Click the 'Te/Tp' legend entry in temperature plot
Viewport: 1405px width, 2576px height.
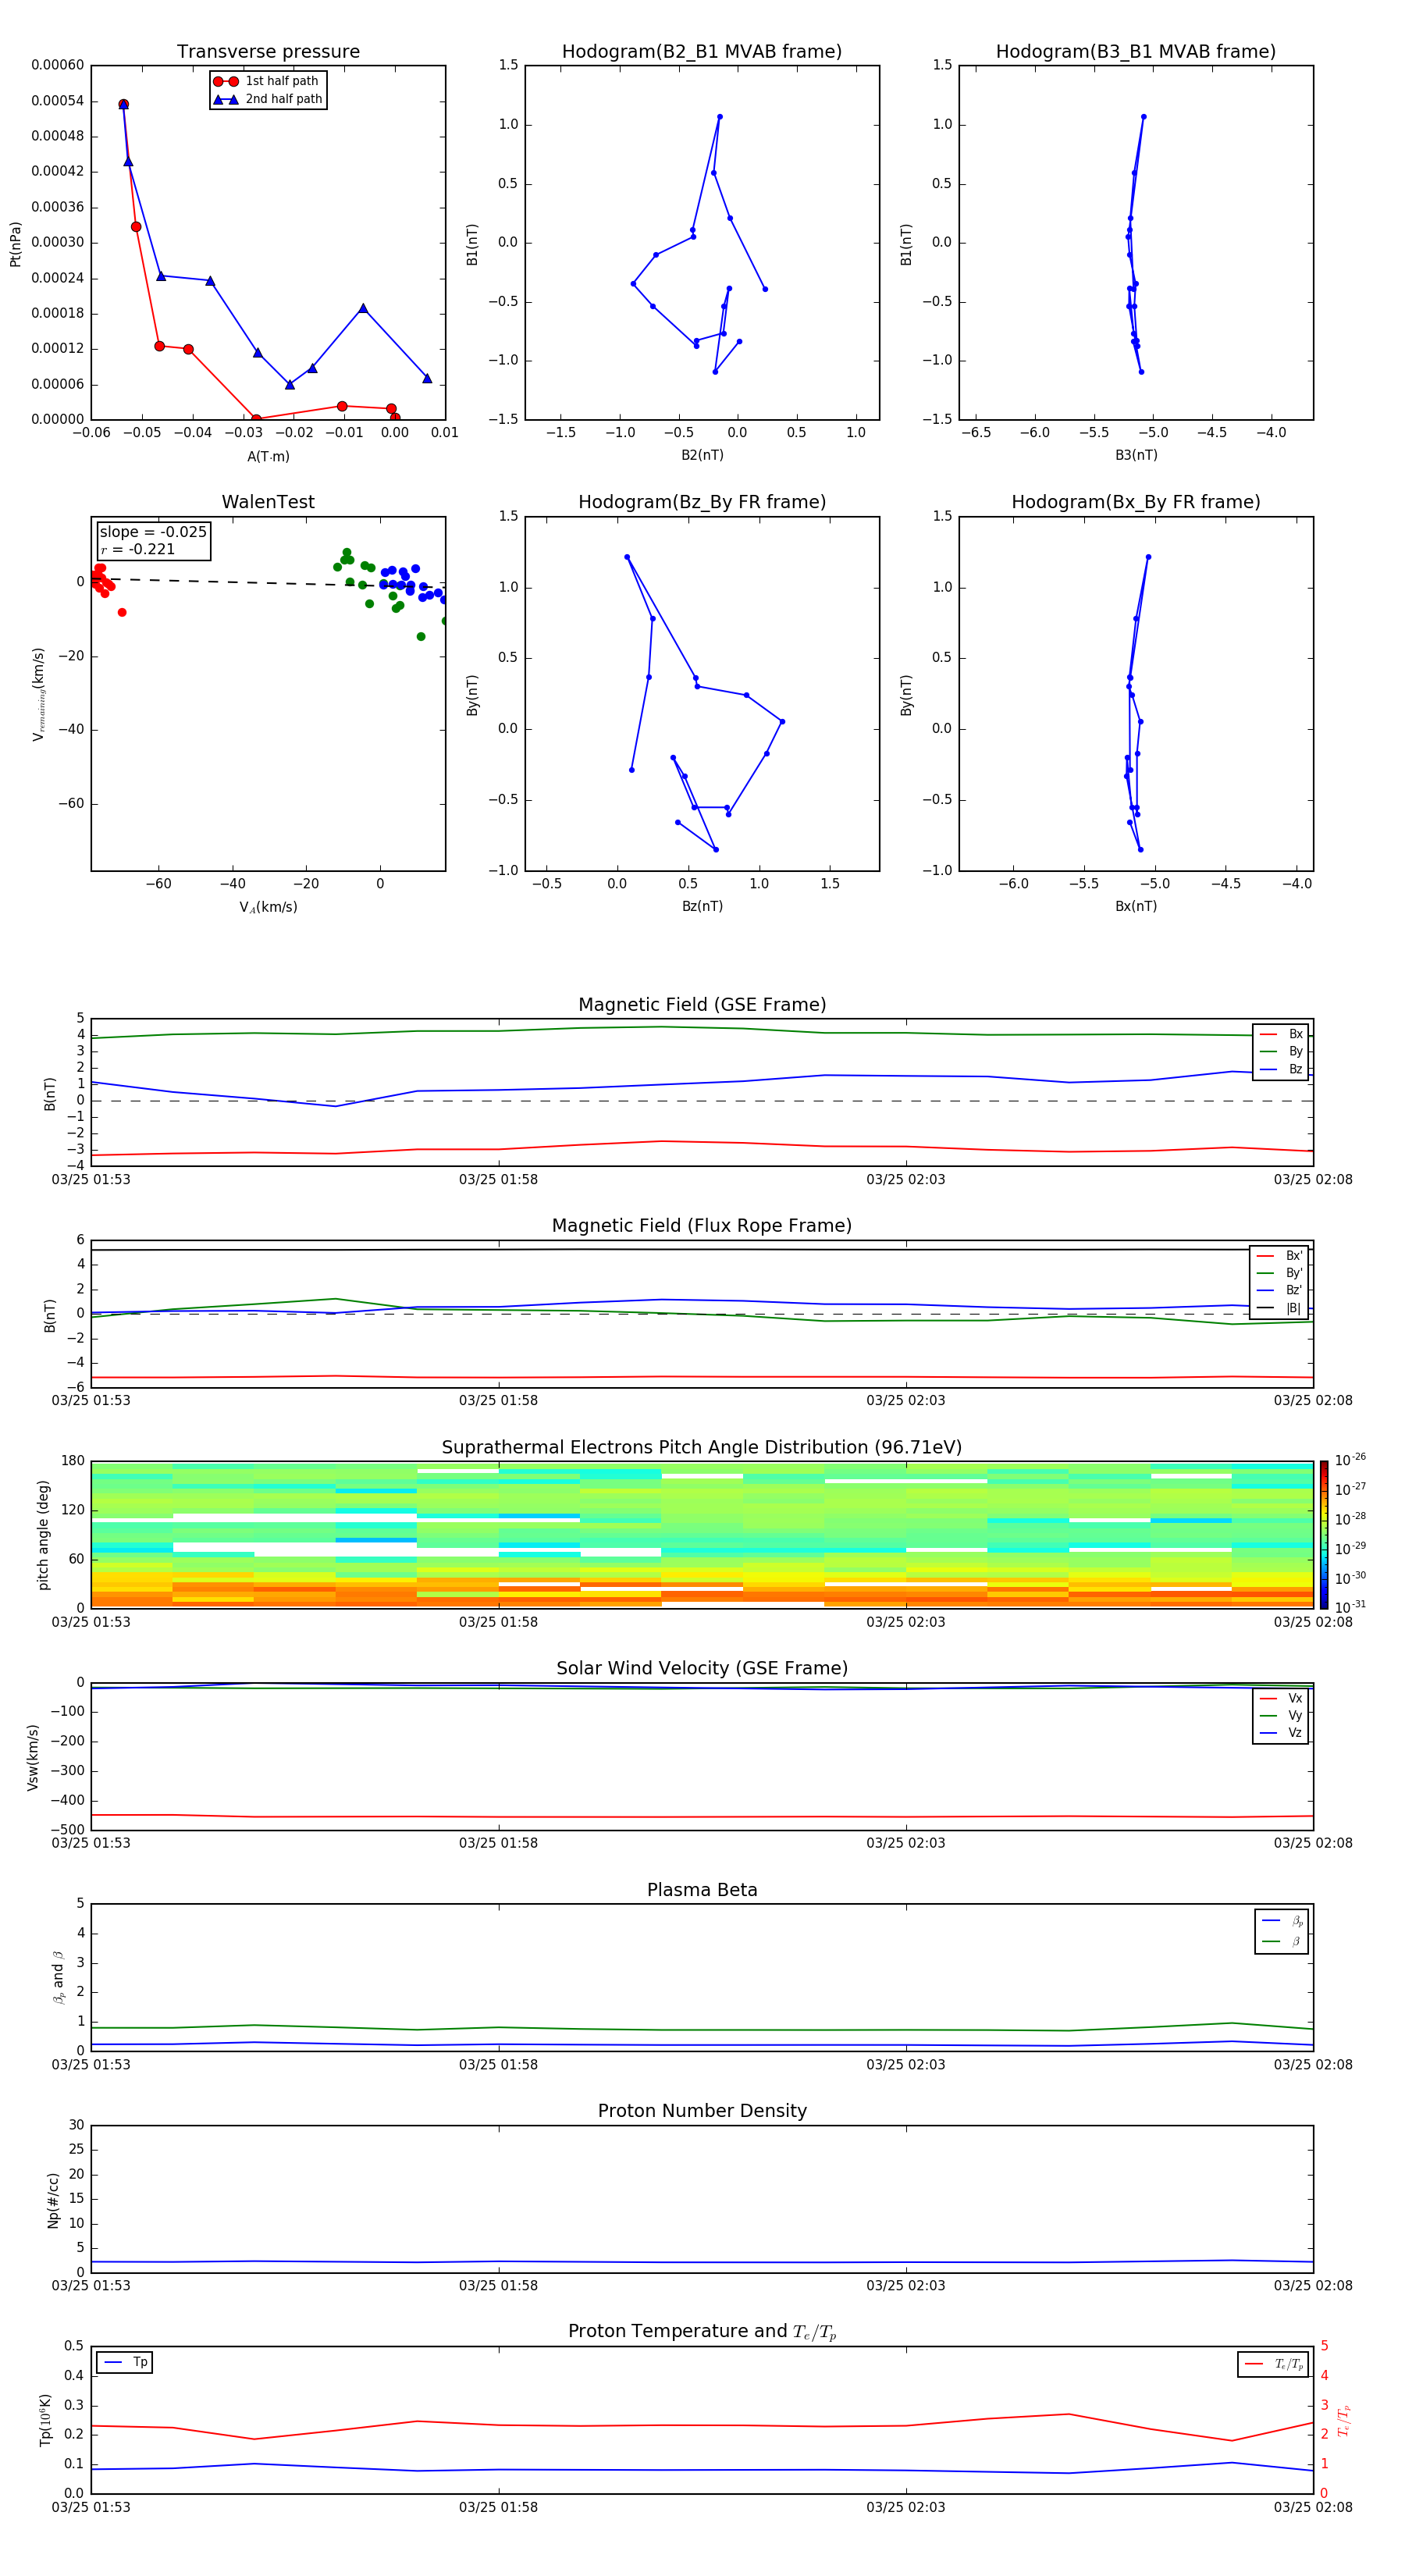[1274, 2364]
